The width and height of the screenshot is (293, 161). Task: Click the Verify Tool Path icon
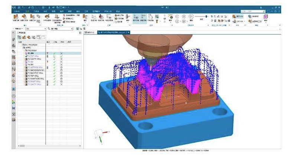coord(101,17)
